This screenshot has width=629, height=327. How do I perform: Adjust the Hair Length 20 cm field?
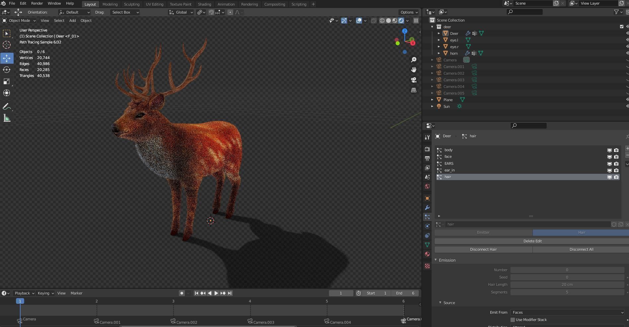[x=567, y=285]
